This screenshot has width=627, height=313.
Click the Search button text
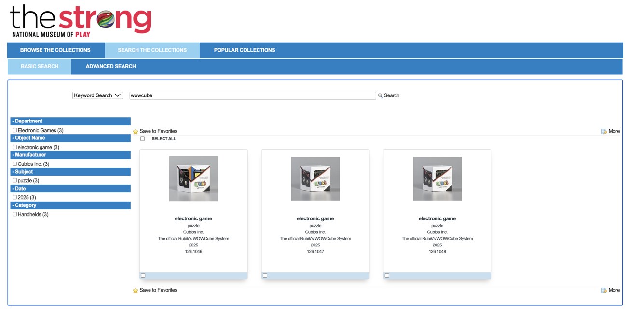[x=392, y=95]
